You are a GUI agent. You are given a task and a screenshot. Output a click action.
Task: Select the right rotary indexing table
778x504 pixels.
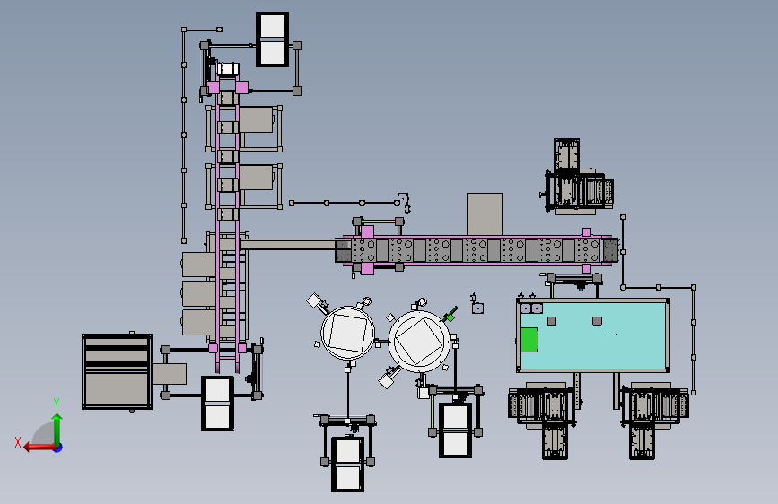pos(419,342)
